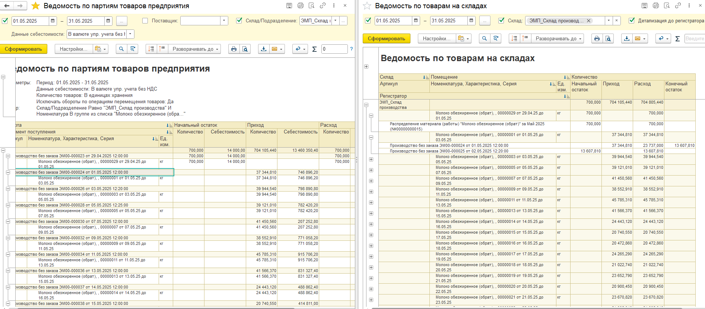Open more actions menu of left report

coord(334,6)
